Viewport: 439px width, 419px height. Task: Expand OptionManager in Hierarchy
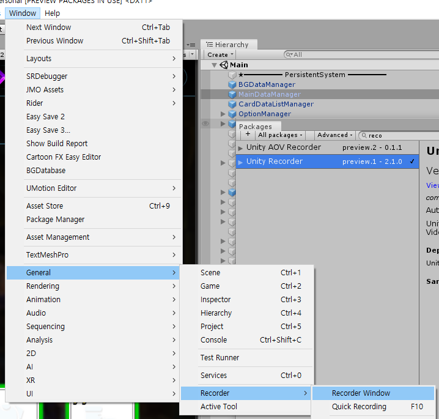tap(223, 114)
